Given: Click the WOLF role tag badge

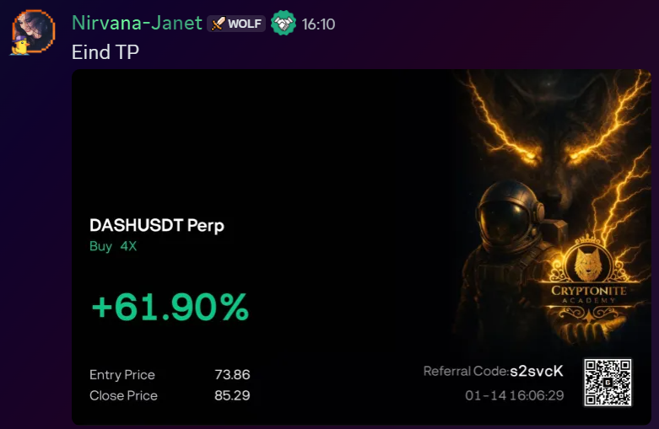Looking at the screenshot, I should (236, 24).
